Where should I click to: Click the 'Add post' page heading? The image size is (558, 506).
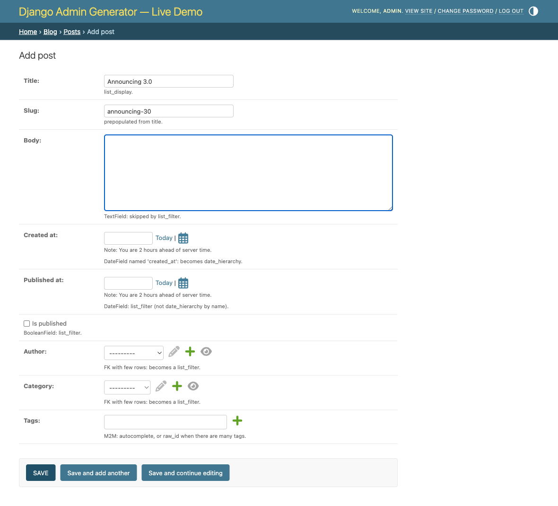pyautogui.click(x=37, y=55)
